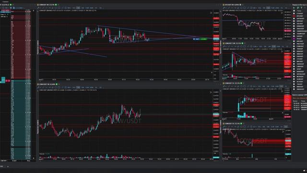Select the COWUSDT 15M chart title tab
The width and height of the screenshot is (307, 173).
[233, 43]
